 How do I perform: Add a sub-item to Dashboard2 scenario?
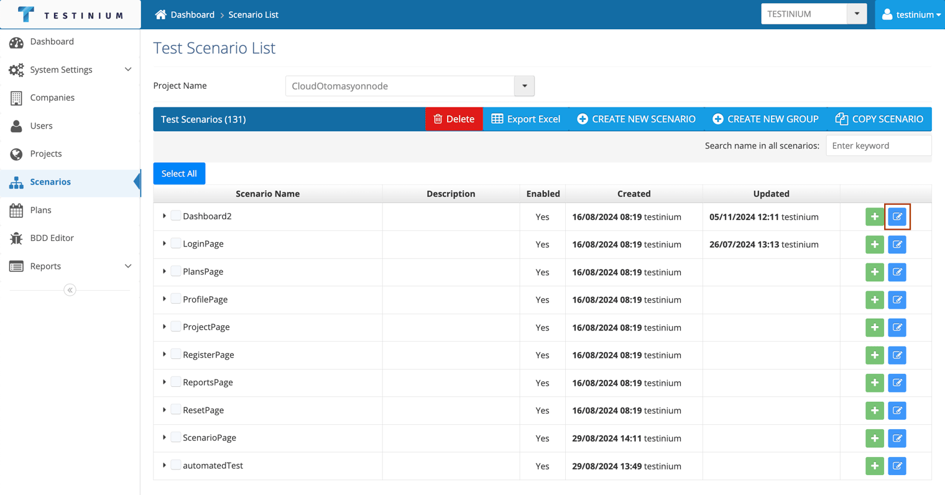pos(874,217)
